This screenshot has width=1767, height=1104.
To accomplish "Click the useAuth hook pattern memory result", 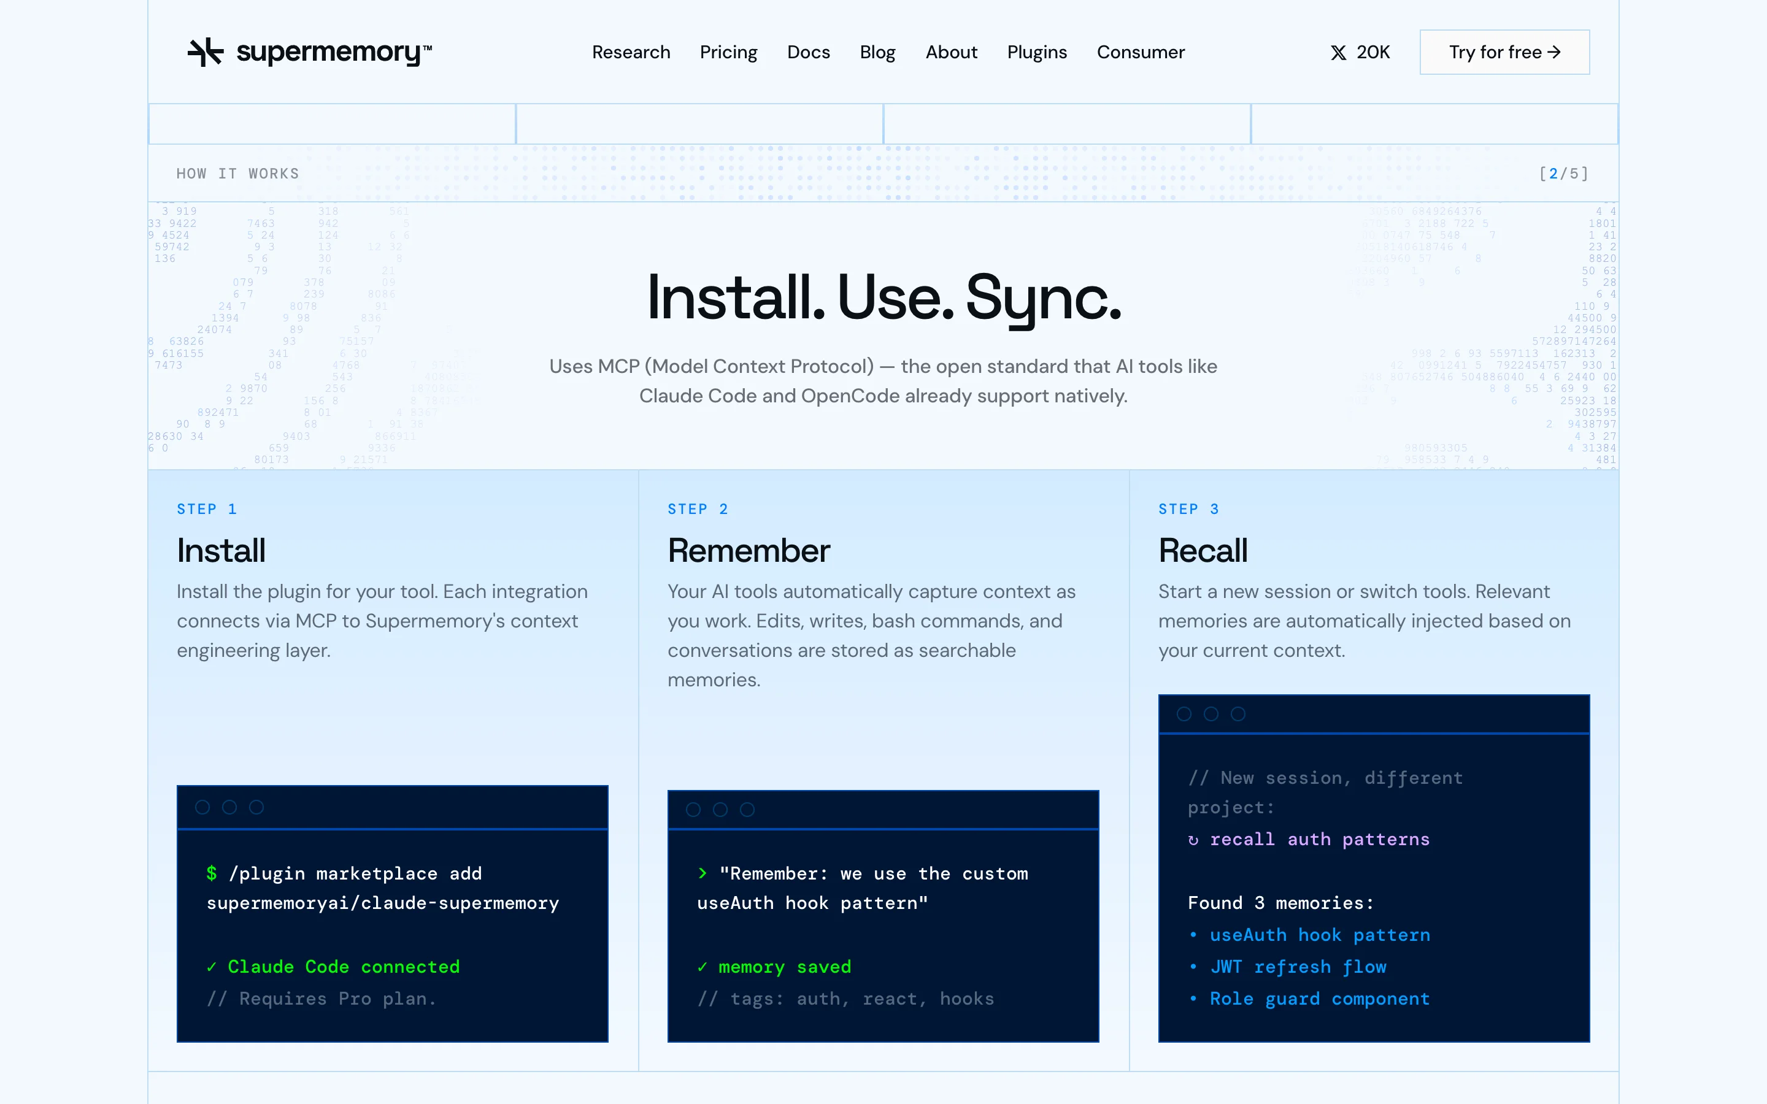I will coord(1319,935).
